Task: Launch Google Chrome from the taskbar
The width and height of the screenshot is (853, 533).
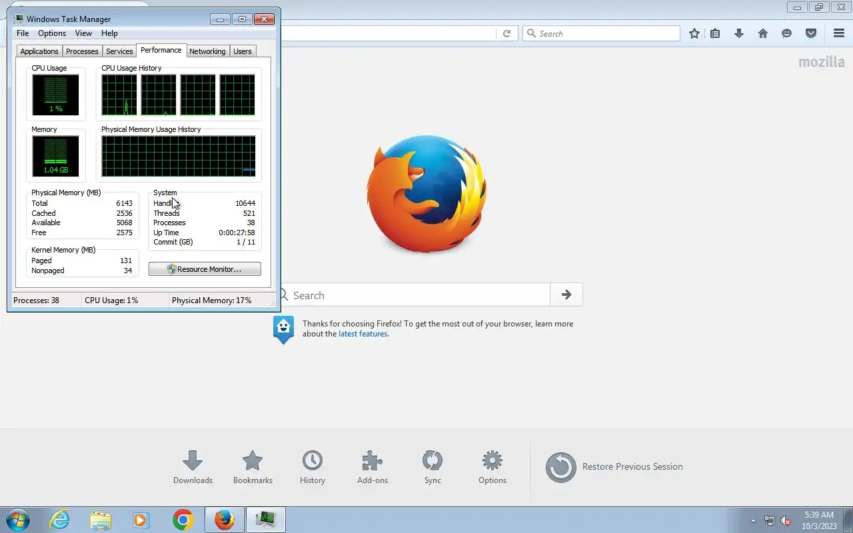Action: click(183, 520)
